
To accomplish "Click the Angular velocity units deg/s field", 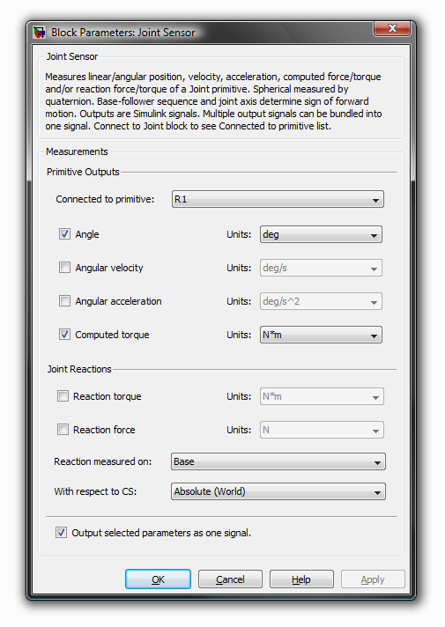I will pos(321,268).
